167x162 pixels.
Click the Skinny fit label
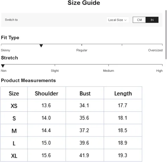click(5, 50)
